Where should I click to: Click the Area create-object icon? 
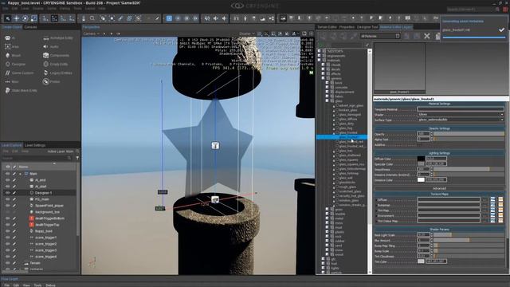7,47
